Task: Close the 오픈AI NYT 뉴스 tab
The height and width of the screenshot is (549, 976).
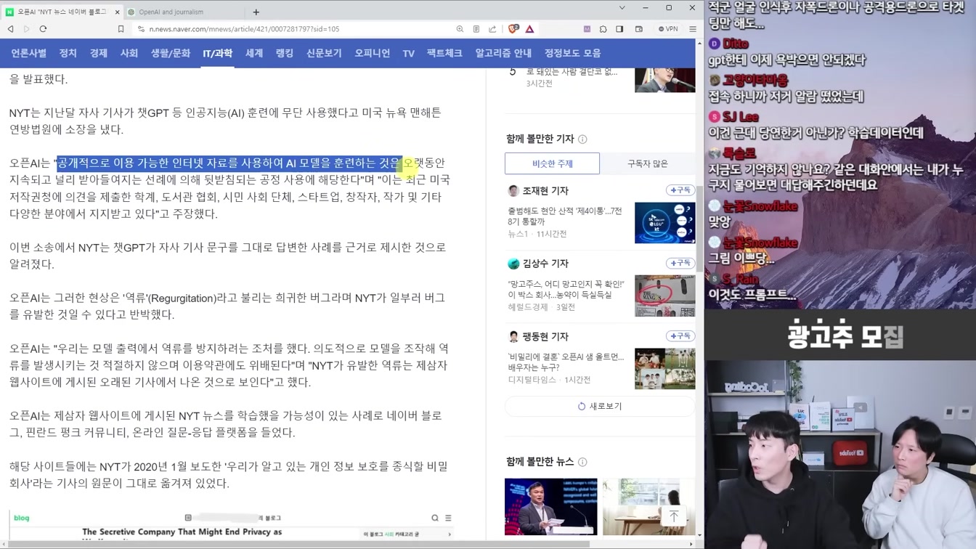Action: (x=118, y=12)
